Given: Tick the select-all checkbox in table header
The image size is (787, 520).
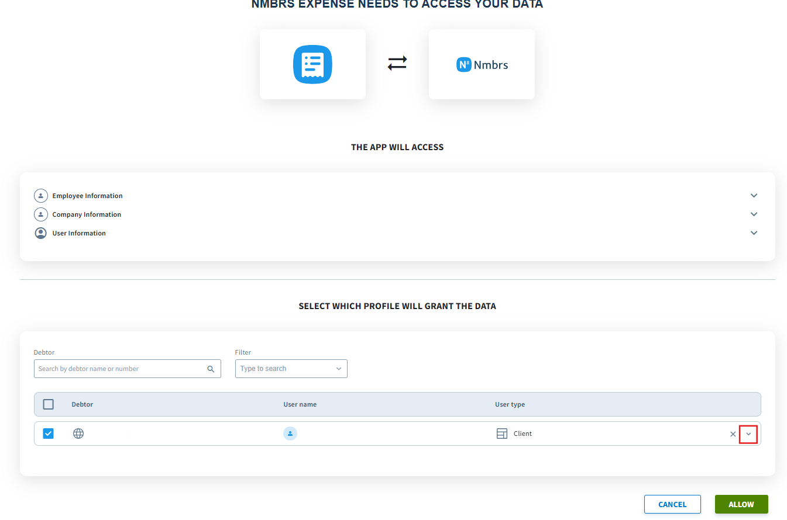Looking at the screenshot, I should point(49,404).
